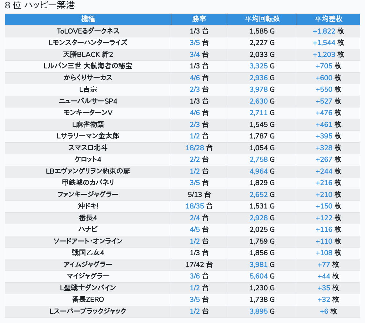Click the 機種 column header
Image resolution: width=365 pixels, height=323 pixels.
point(88,19)
